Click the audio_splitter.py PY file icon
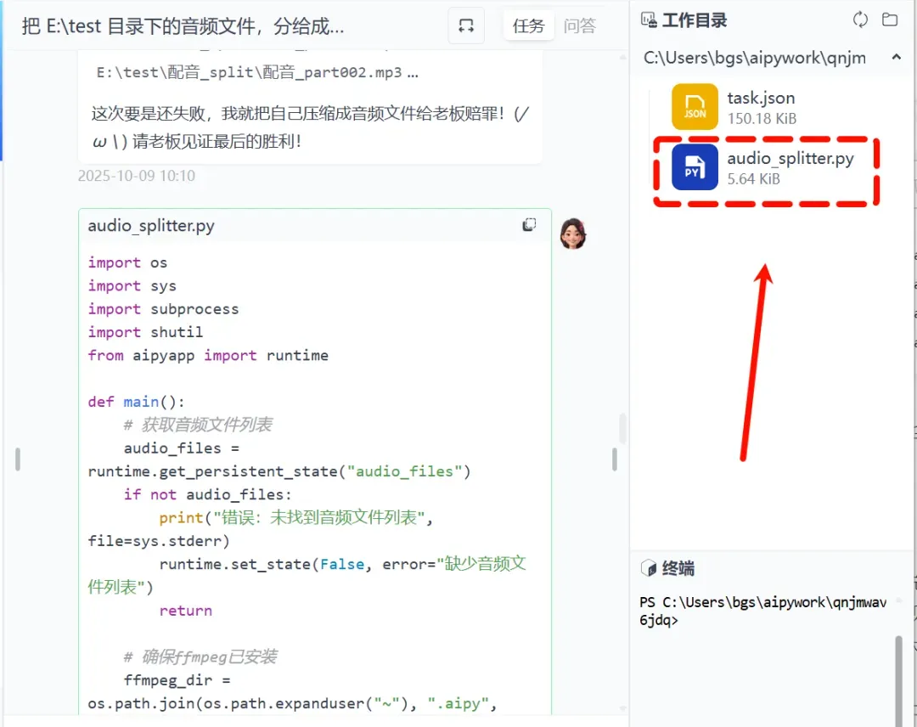This screenshot has width=917, height=727. click(695, 167)
